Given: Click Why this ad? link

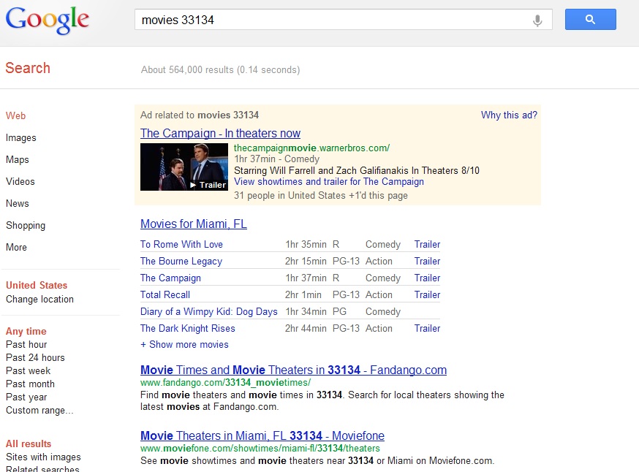Looking at the screenshot, I should pyautogui.click(x=509, y=115).
